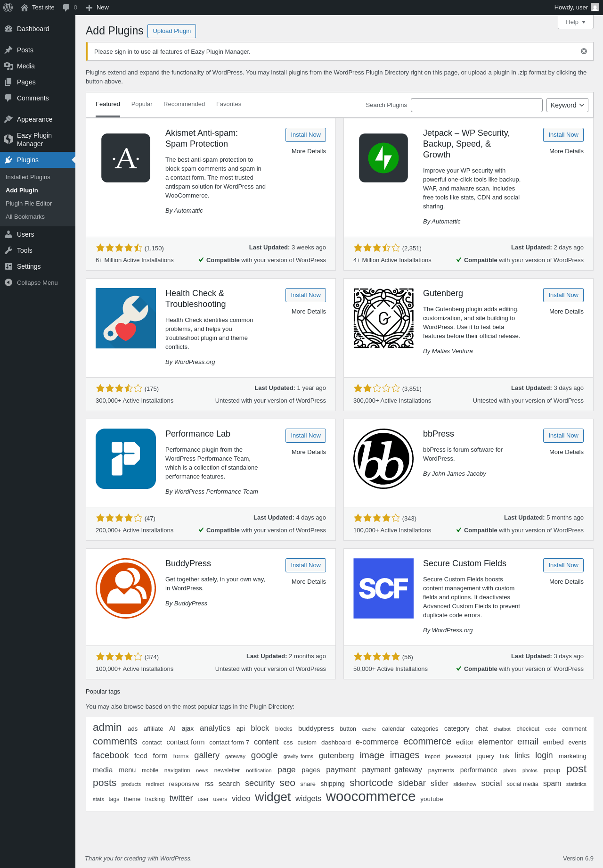Click the Akismet plugin icon
This screenshot has width=603, height=868.
[126, 158]
